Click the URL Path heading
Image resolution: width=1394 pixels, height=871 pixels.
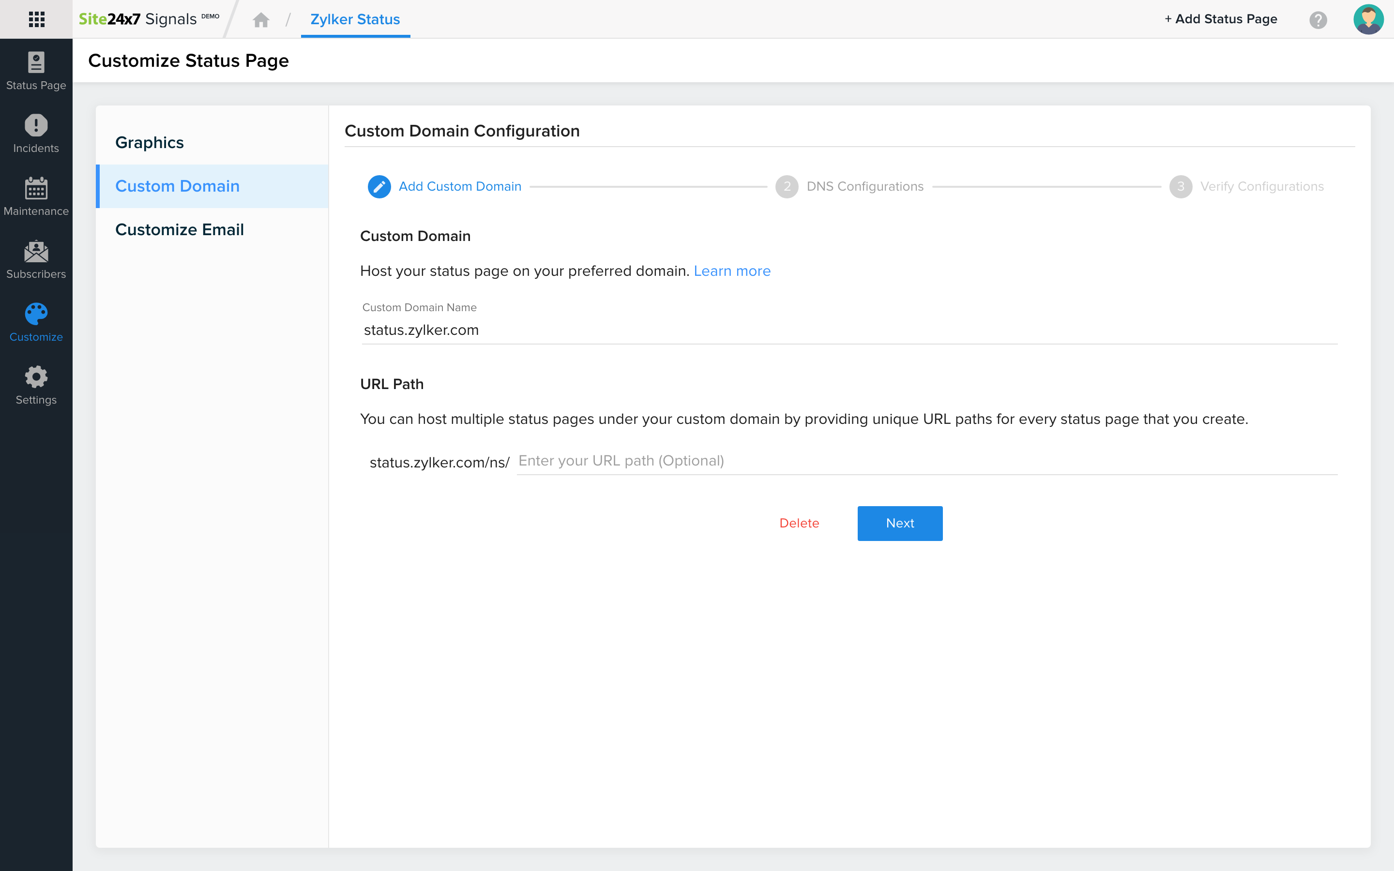[x=392, y=384]
